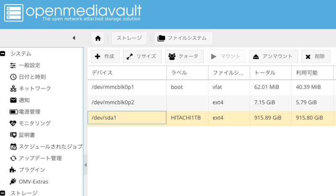This screenshot has height=196, width=336.
Task: Click the アンマウント unmount button
Action: (x=273, y=57)
